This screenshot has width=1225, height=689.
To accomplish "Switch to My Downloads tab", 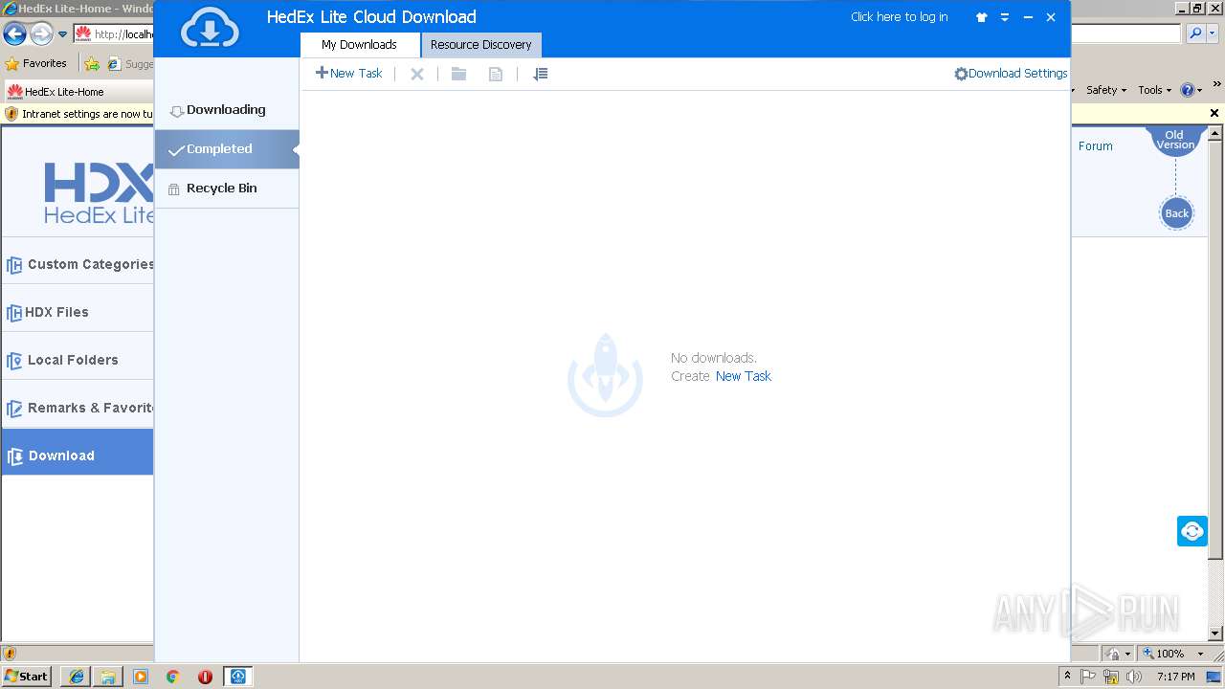I will (360, 45).
